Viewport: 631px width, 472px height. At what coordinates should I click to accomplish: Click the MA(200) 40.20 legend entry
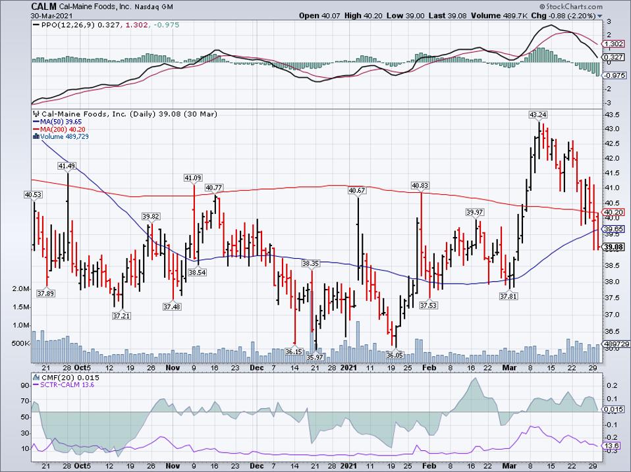[59, 129]
